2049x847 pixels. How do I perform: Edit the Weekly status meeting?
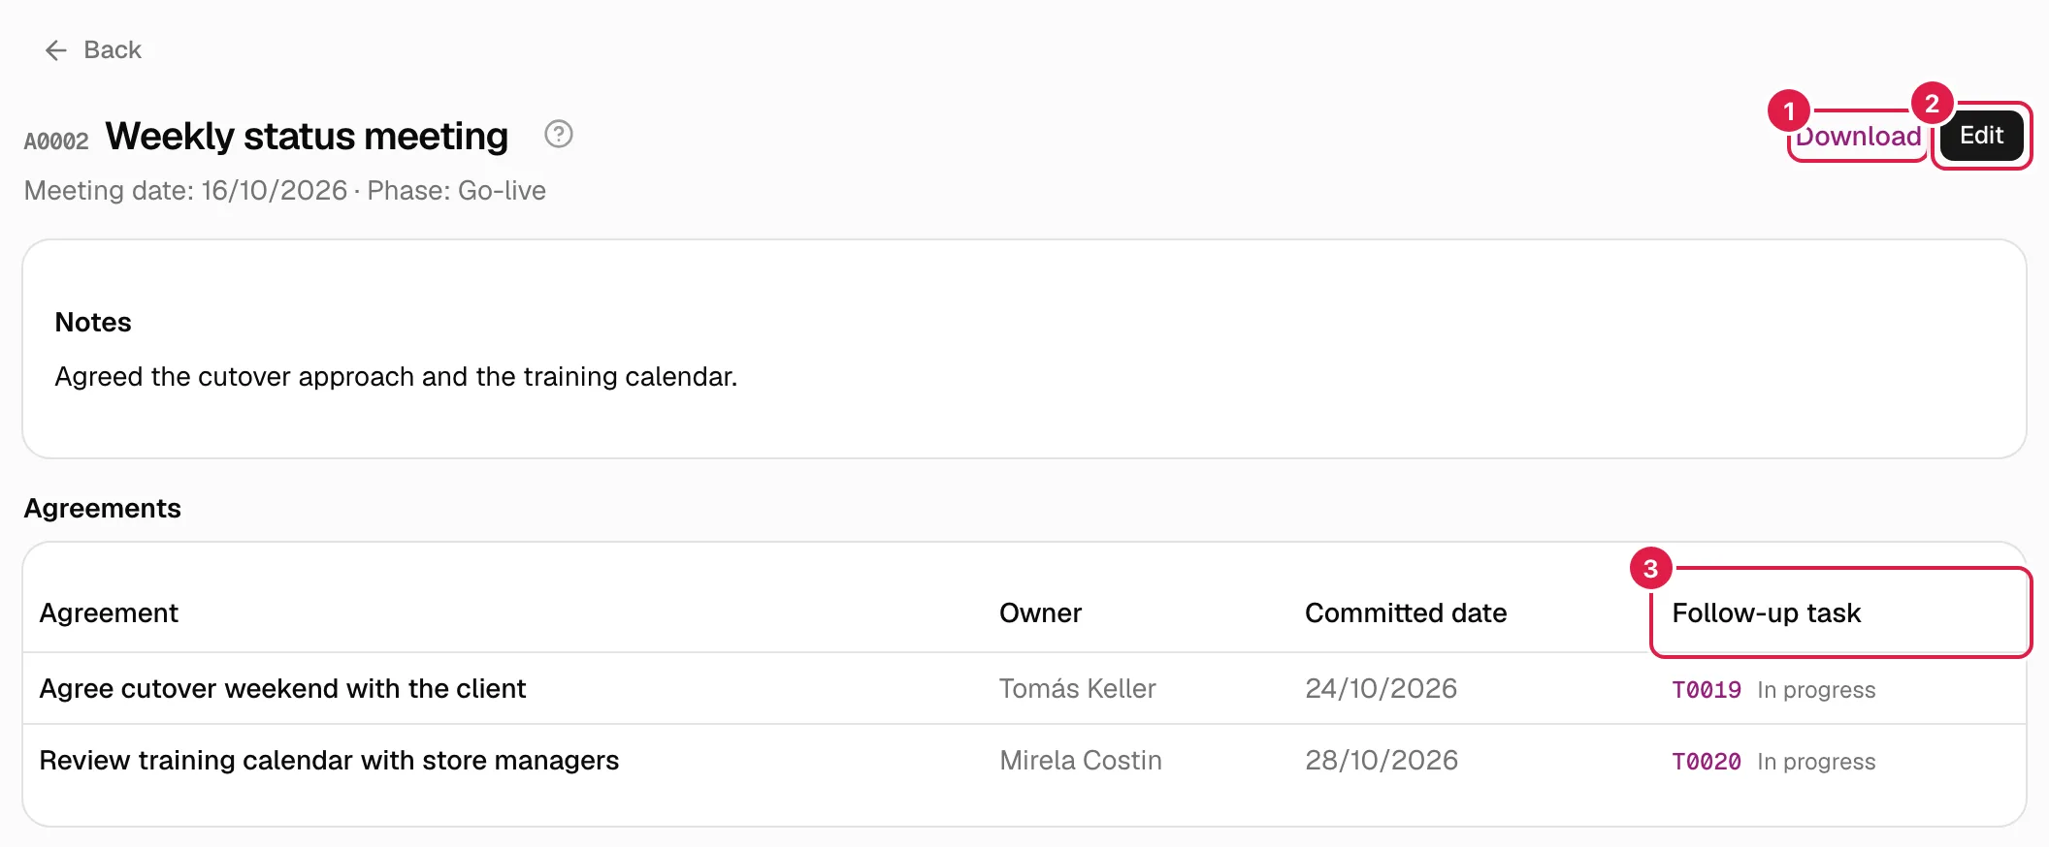click(1981, 135)
